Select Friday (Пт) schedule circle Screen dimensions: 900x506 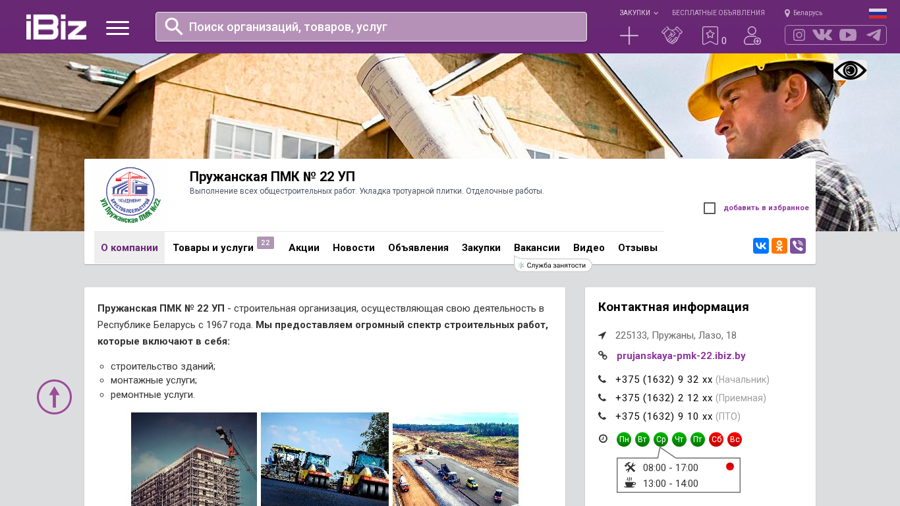pos(698,439)
